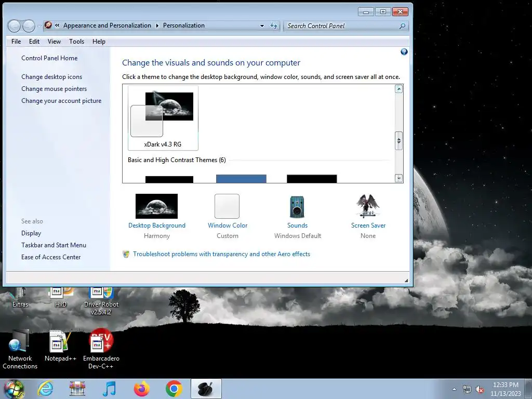Click the network tray icon
Image resolution: width=532 pixels, height=399 pixels.
click(467, 390)
